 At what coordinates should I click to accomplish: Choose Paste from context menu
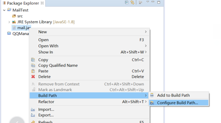tap(90, 71)
